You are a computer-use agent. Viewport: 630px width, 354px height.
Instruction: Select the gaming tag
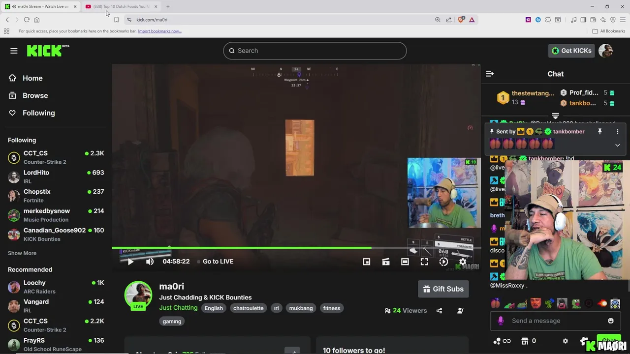pyautogui.click(x=172, y=321)
